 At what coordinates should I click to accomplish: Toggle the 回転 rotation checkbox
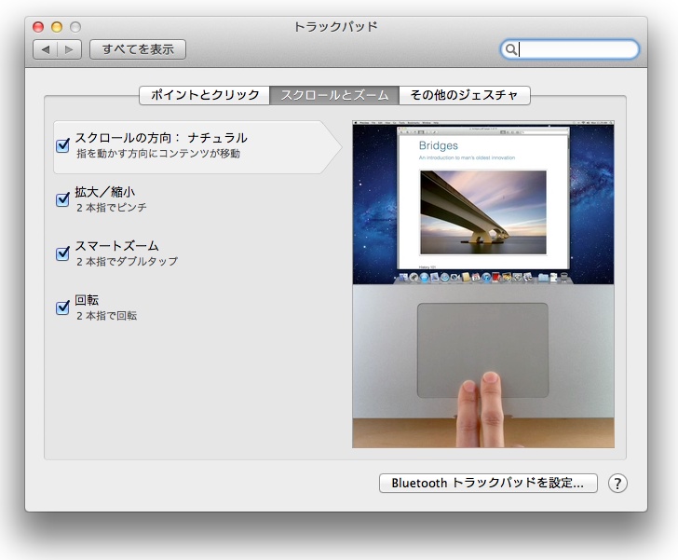[63, 307]
